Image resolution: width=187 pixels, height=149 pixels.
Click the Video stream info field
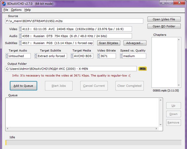77,29
